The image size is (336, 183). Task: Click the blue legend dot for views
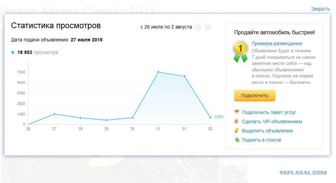pyautogui.click(x=13, y=52)
